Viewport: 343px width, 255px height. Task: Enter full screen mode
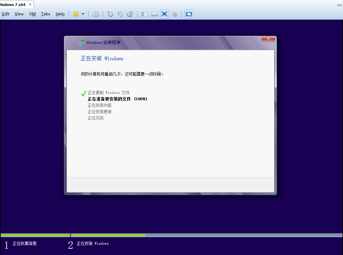[164, 14]
